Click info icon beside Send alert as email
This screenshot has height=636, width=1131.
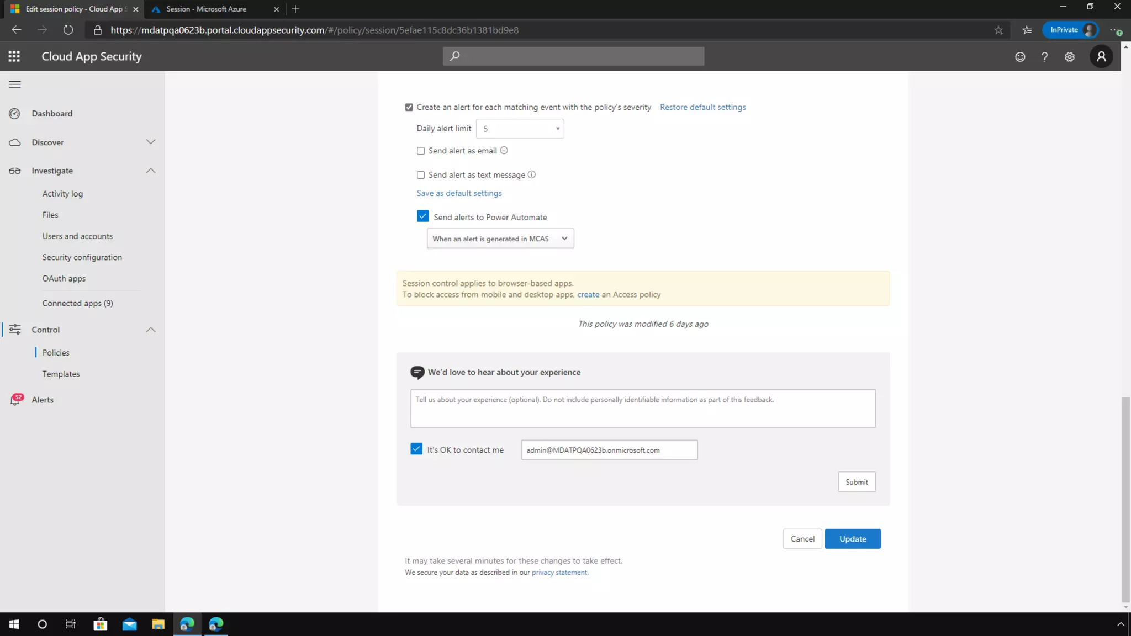click(x=504, y=151)
